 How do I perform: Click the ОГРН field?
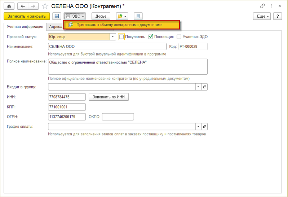point(67,117)
